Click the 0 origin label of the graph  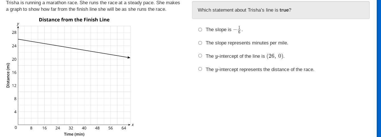(16, 128)
